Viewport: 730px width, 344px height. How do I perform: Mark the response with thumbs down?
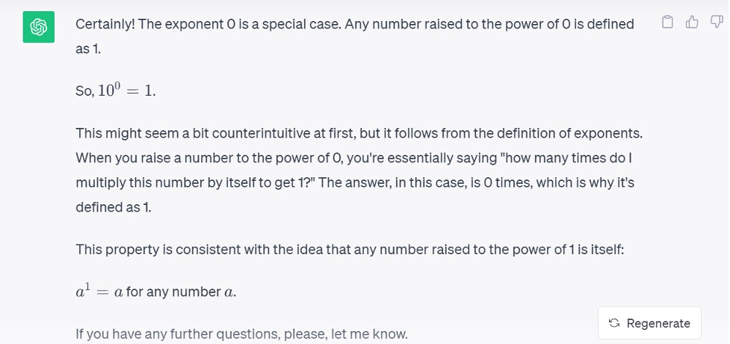coord(717,22)
